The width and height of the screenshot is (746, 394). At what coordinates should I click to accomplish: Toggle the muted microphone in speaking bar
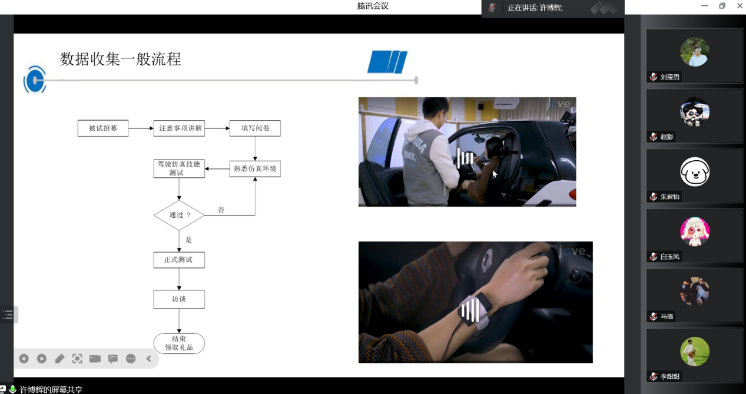click(492, 8)
